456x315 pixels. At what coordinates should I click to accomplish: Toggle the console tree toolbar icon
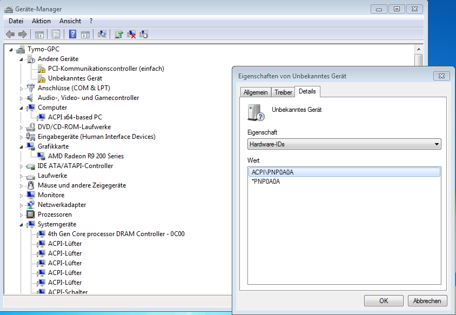click(39, 35)
